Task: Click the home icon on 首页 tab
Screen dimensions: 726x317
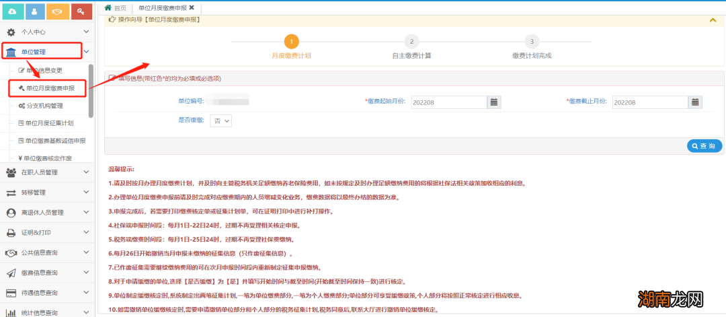Action: pyautogui.click(x=108, y=7)
